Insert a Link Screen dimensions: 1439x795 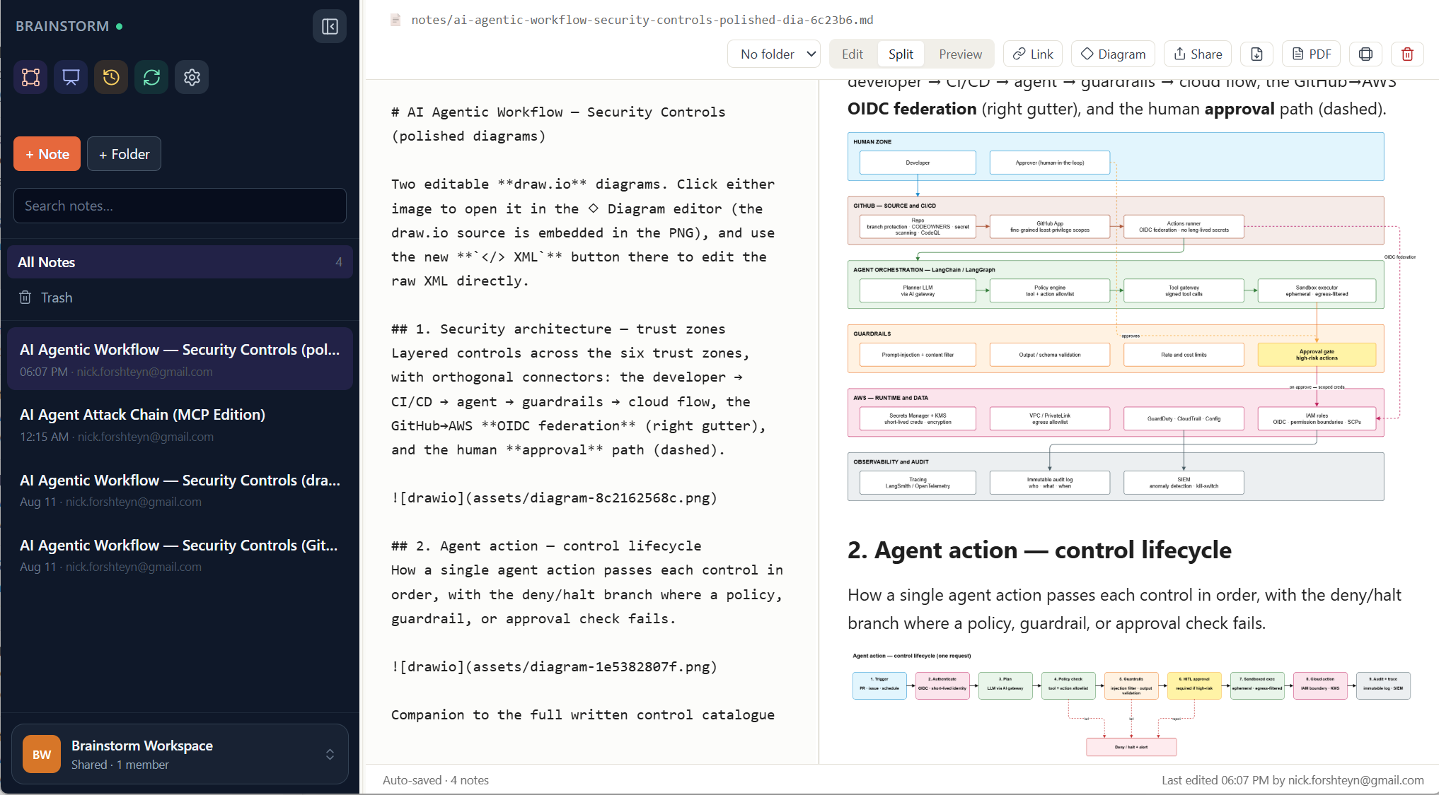pos(1033,54)
